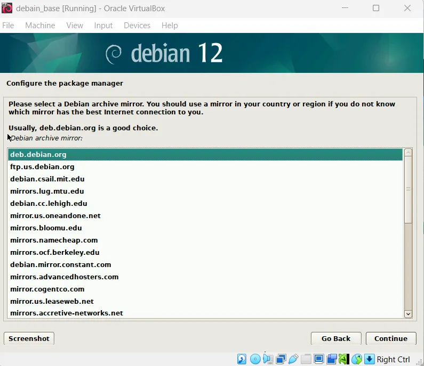Click the shared folders status icon

(x=306, y=359)
